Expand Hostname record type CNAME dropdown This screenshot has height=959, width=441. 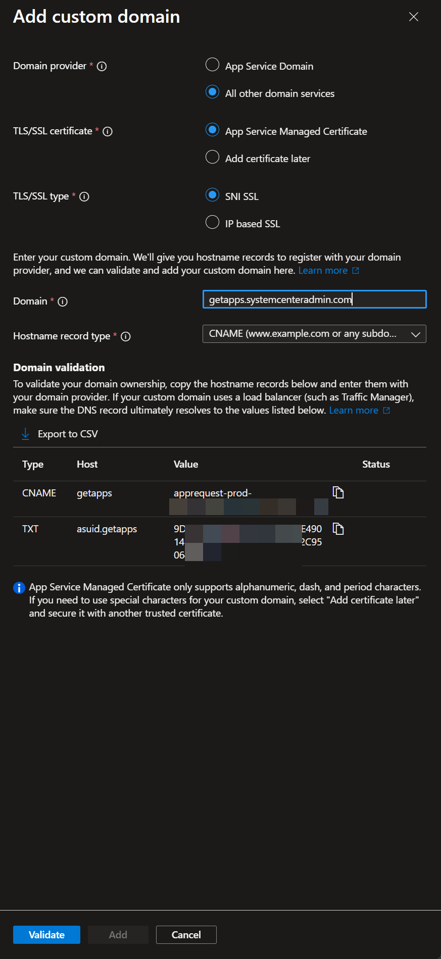coord(314,334)
